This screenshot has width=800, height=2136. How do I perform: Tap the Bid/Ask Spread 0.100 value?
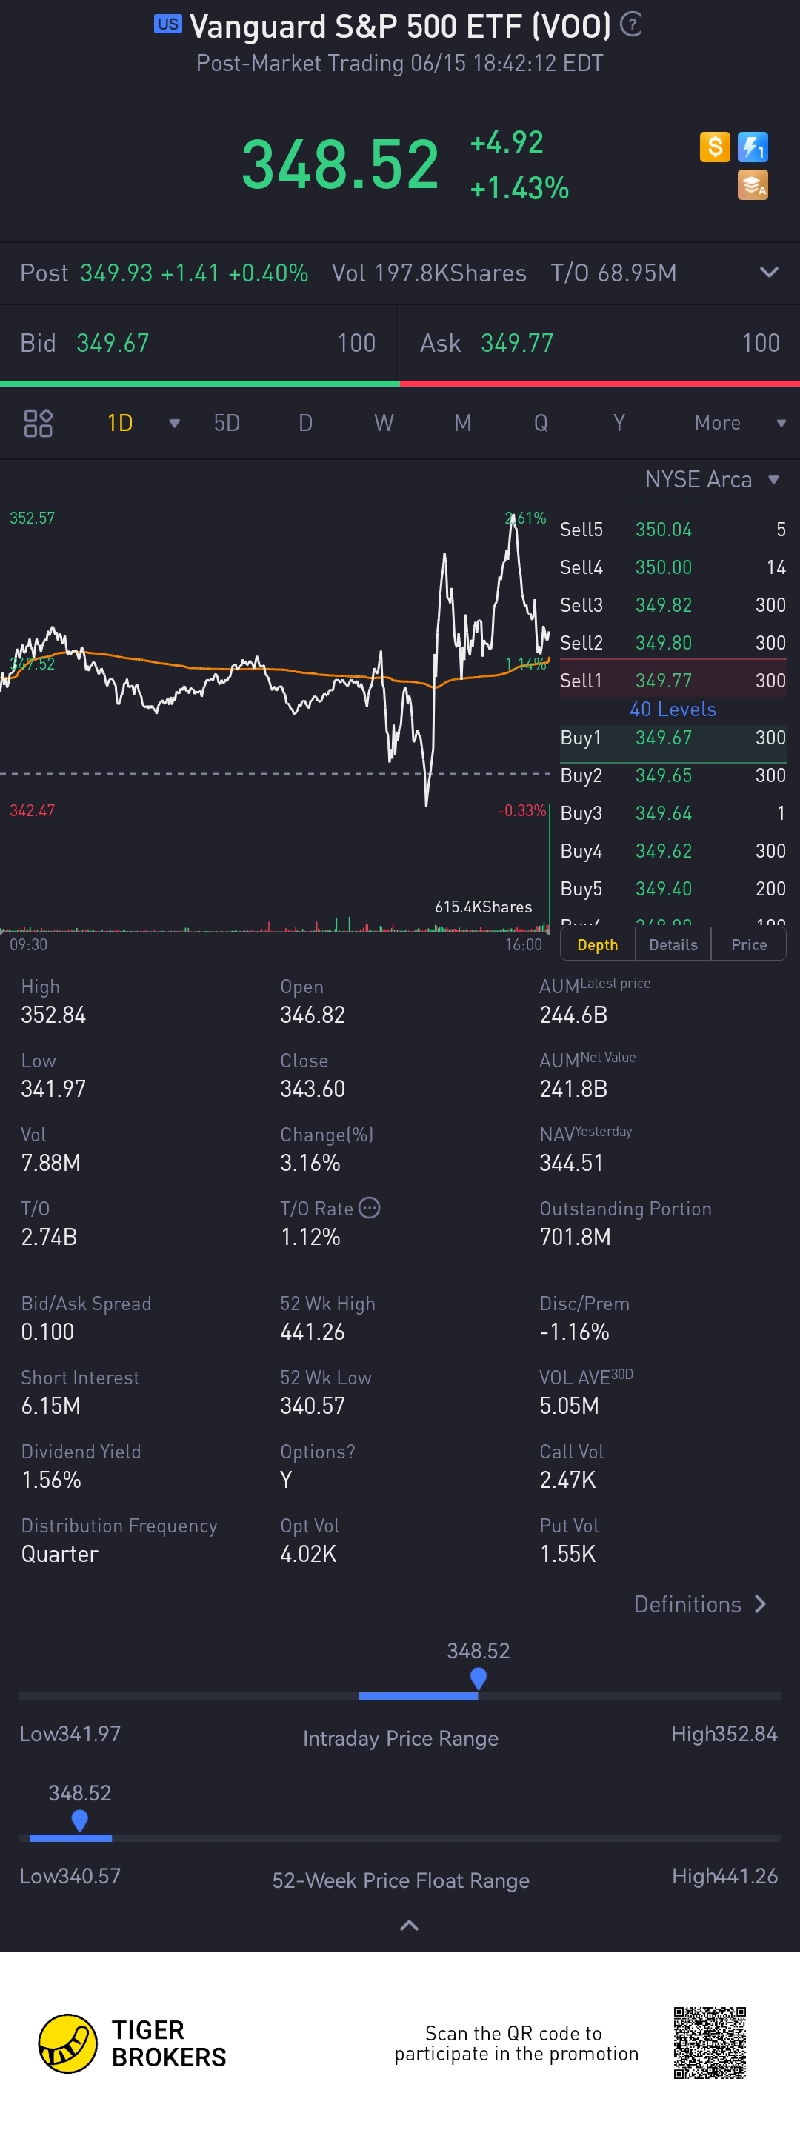coord(47,1332)
